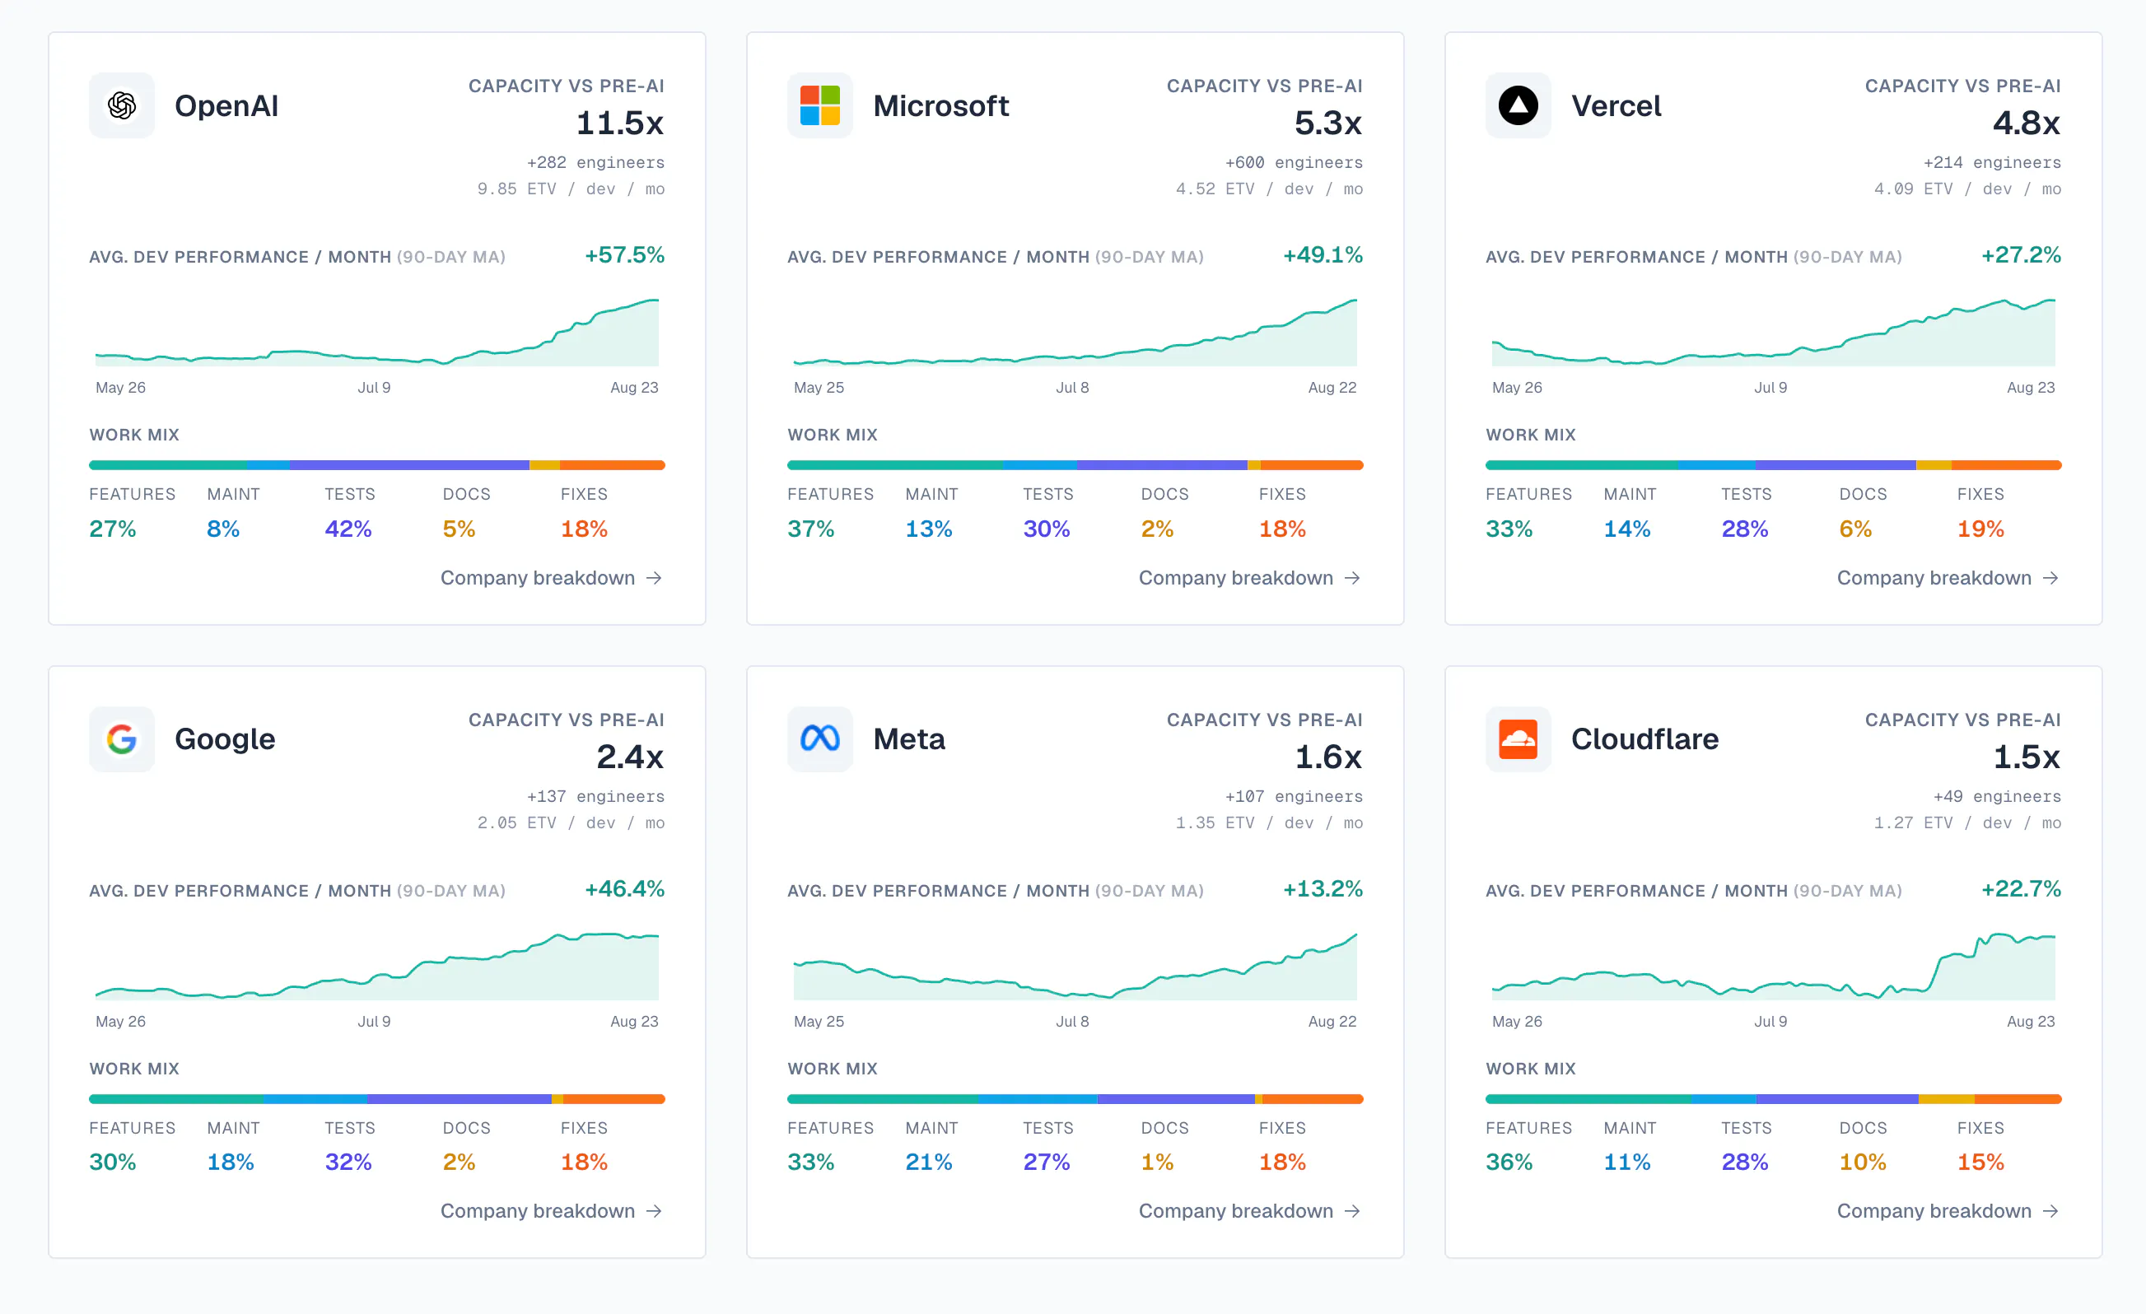Click the +57.5% performance change
This screenshot has width=2146, height=1314.
(624, 255)
